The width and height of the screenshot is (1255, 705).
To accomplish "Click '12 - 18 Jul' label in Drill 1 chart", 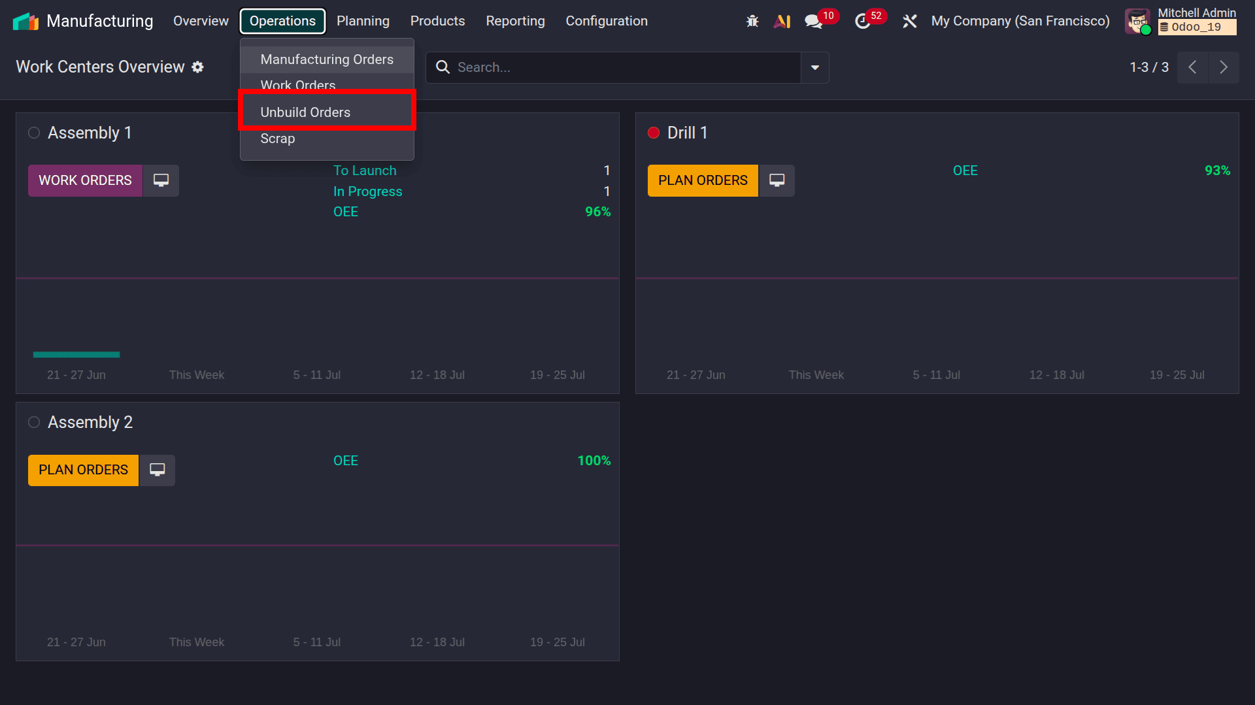I will pyautogui.click(x=1056, y=375).
